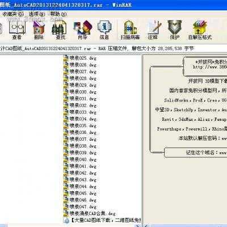This screenshot has height=227, width=227.
Task: Click the Powershape, Powermill comment line
Action: tap(192, 129)
